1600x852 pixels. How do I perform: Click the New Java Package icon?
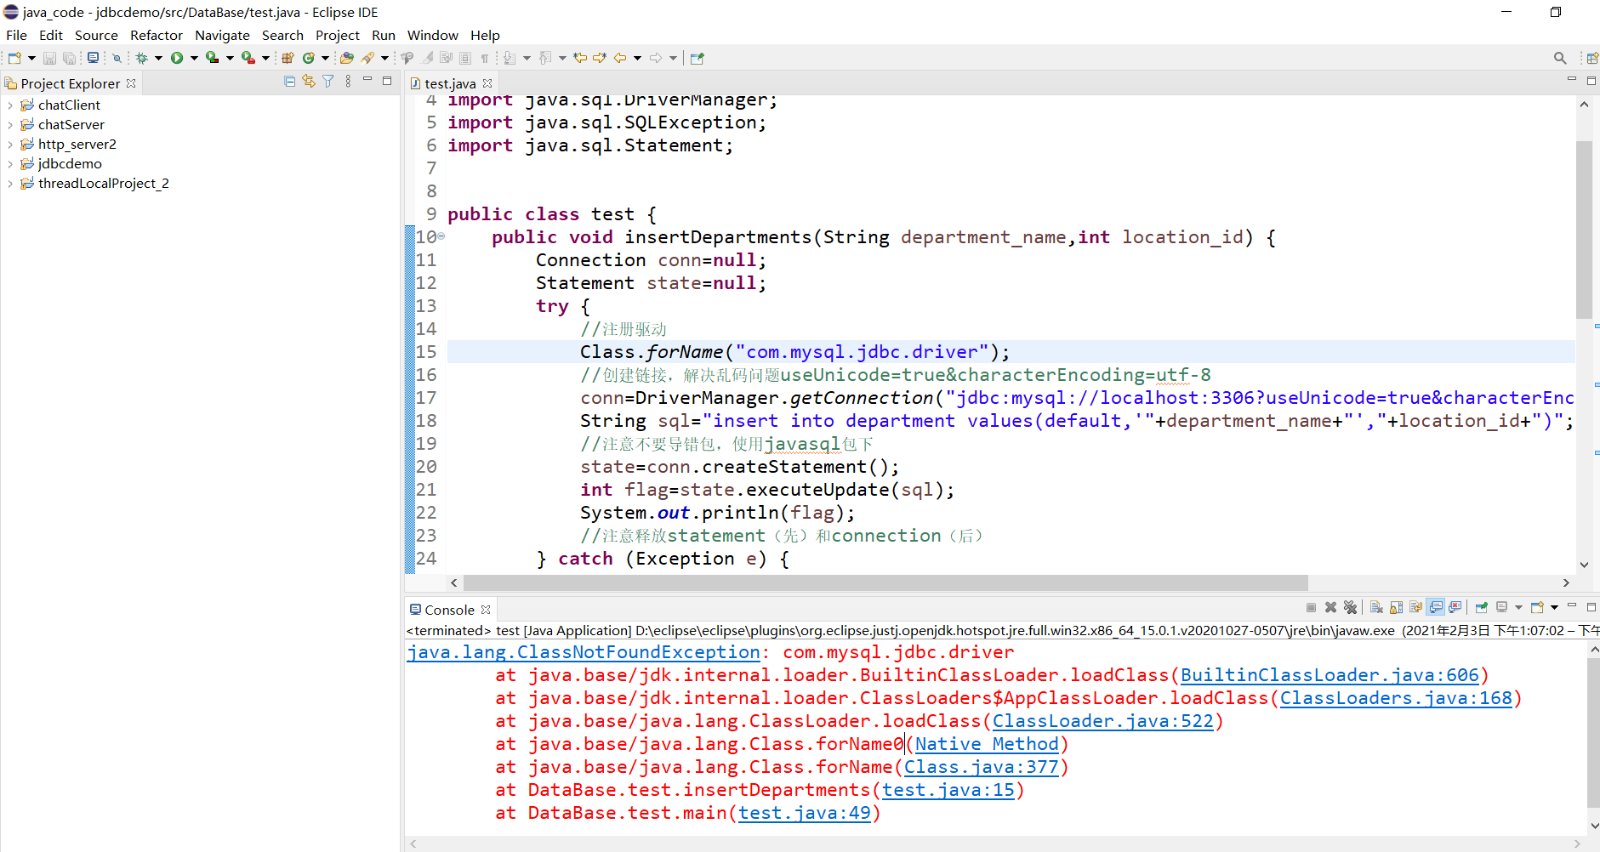288,58
